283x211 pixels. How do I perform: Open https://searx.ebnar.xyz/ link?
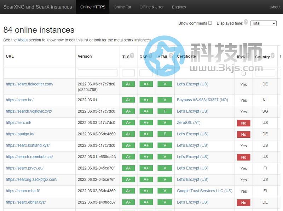click(25, 203)
